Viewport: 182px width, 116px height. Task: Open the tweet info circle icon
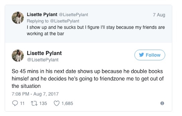click(162, 103)
